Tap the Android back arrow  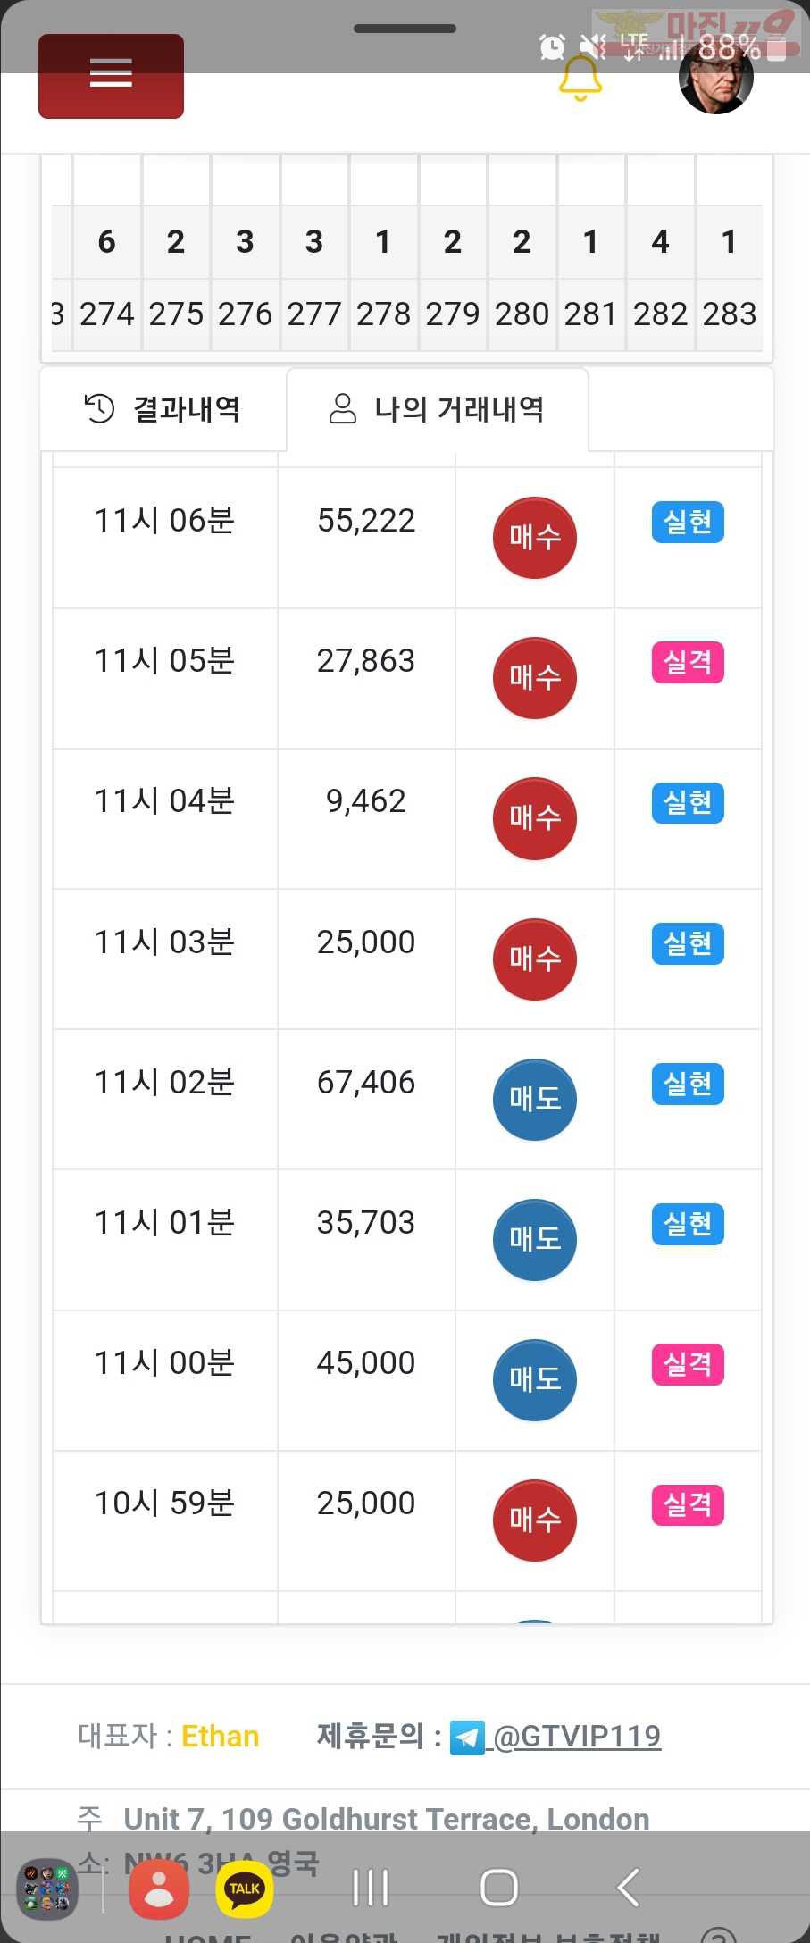click(x=628, y=1888)
